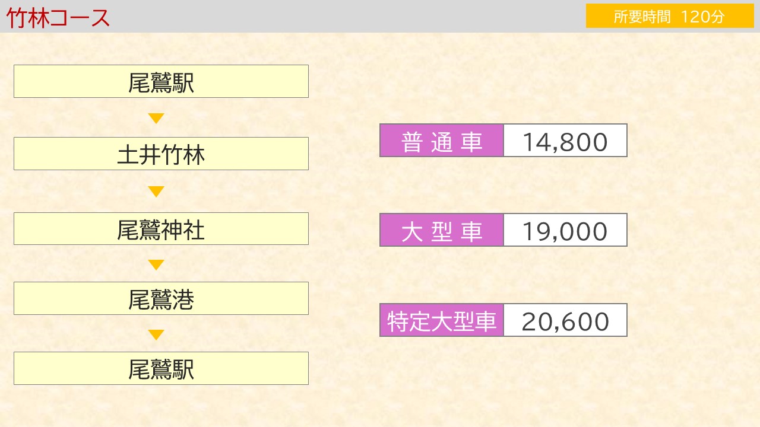The width and height of the screenshot is (760, 427).
Task: Click the arrow between 尾鷲港 and last 尾鷲駅
Action: tap(156, 335)
